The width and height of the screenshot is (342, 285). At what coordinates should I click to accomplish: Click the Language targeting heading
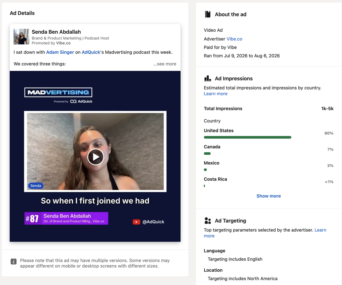(x=215, y=251)
